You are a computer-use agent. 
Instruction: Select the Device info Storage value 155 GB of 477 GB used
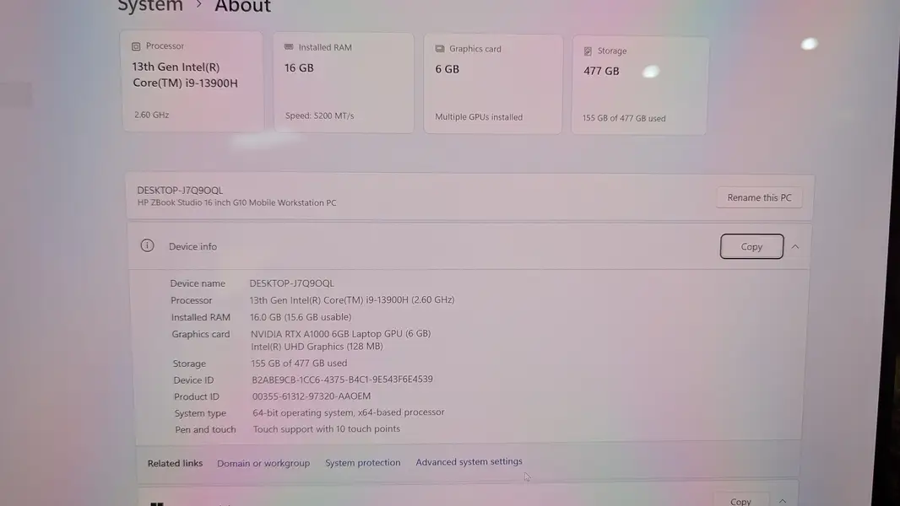pyautogui.click(x=299, y=363)
